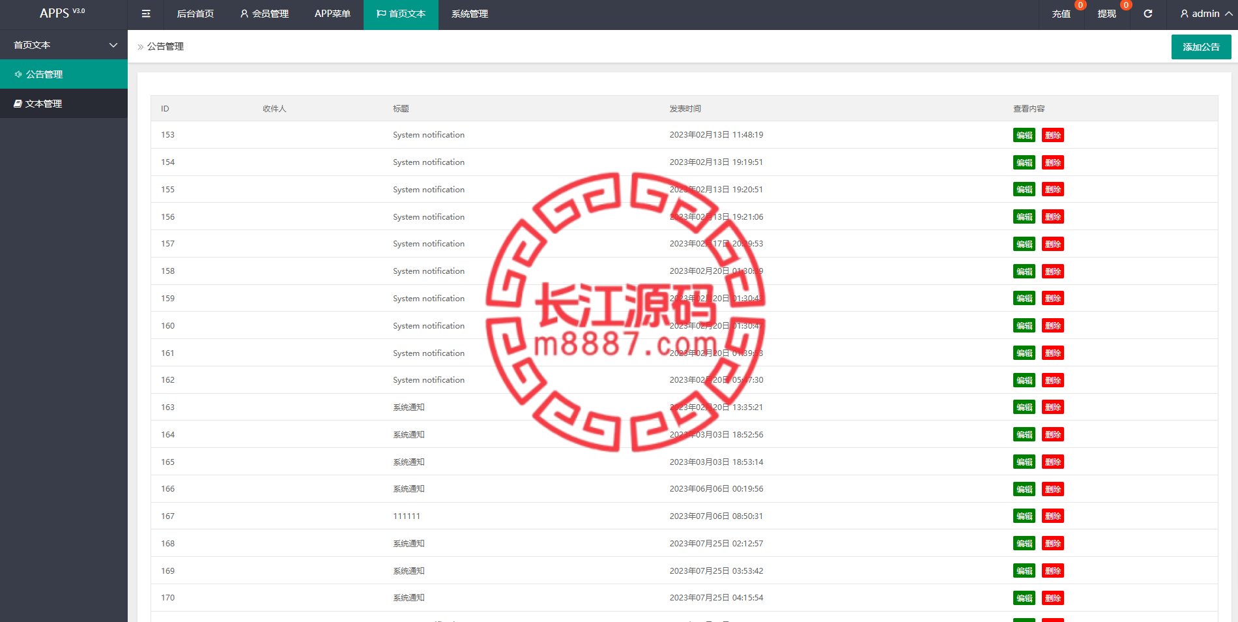
Task: Click title 111111 in row 167
Action: [407, 516]
